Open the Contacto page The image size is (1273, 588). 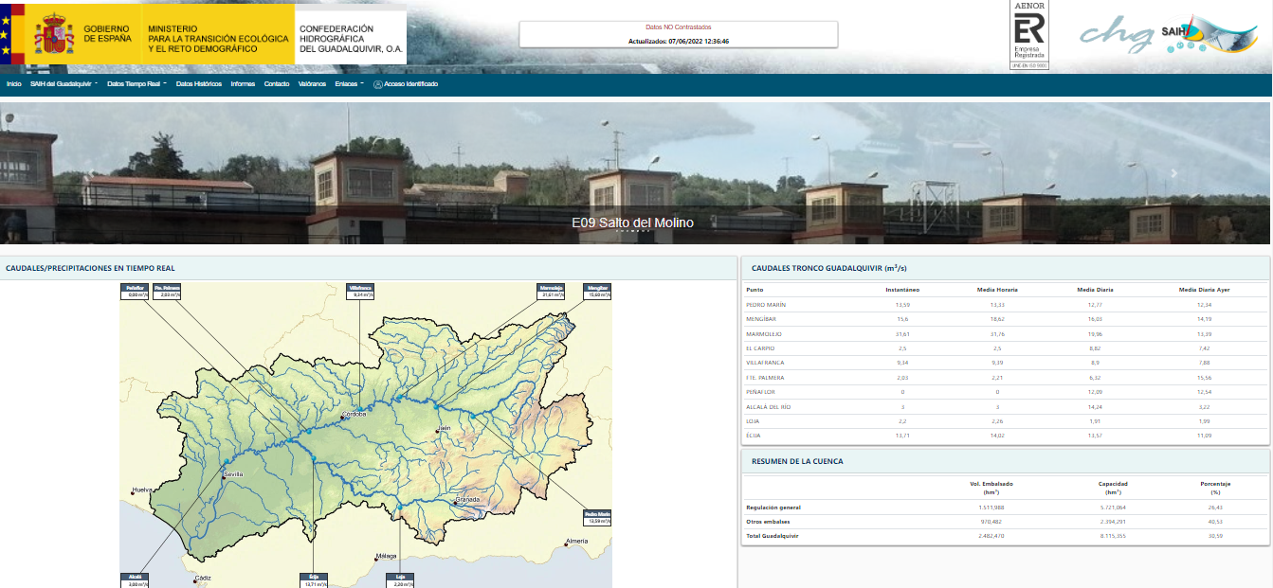[277, 84]
